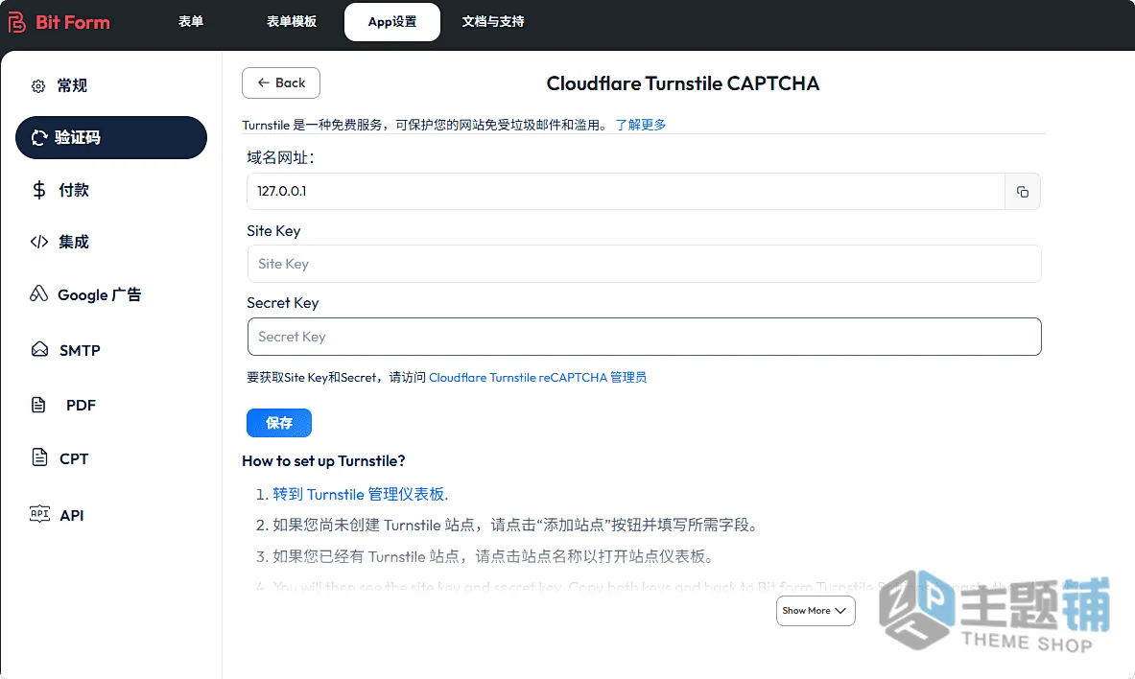Viewport: 1135px width, 679px height.
Task: Open the 文档与支持 tab
Action: click(x=493, y=22)
